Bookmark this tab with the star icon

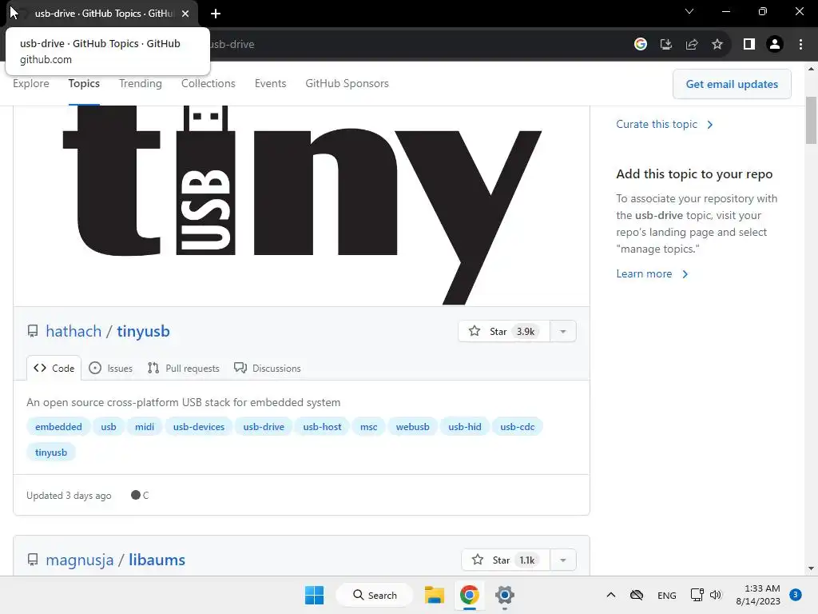coord(717,45)
